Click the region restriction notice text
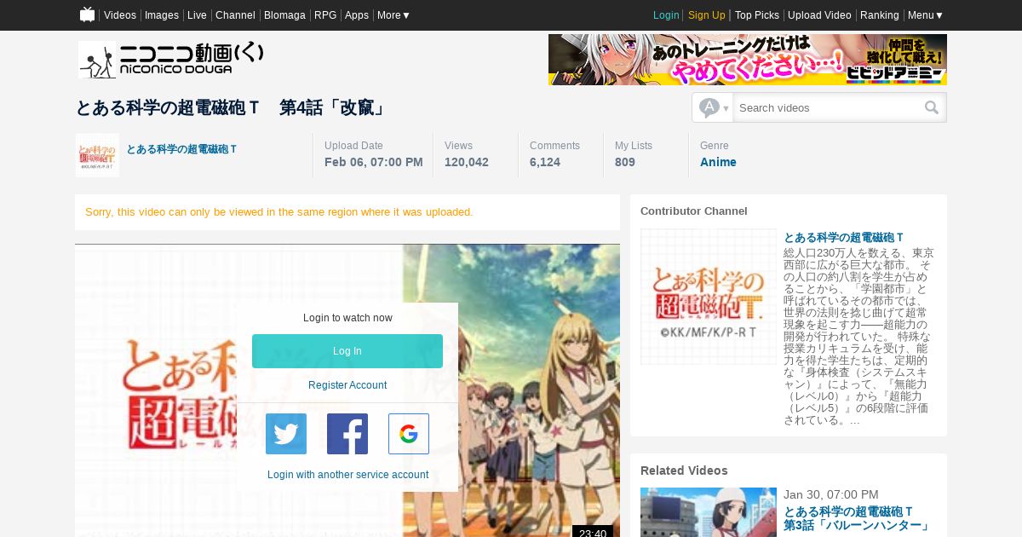Image resolution: width=1022 pixels, height=537 pixels. [279, 211]
